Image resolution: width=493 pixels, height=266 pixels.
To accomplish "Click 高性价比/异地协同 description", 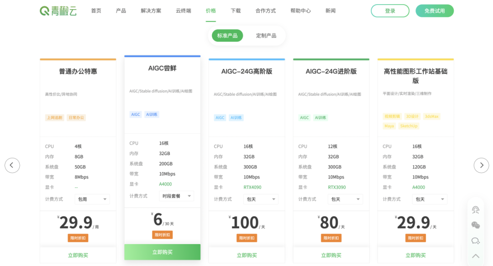I will click(x=61, y=94).
